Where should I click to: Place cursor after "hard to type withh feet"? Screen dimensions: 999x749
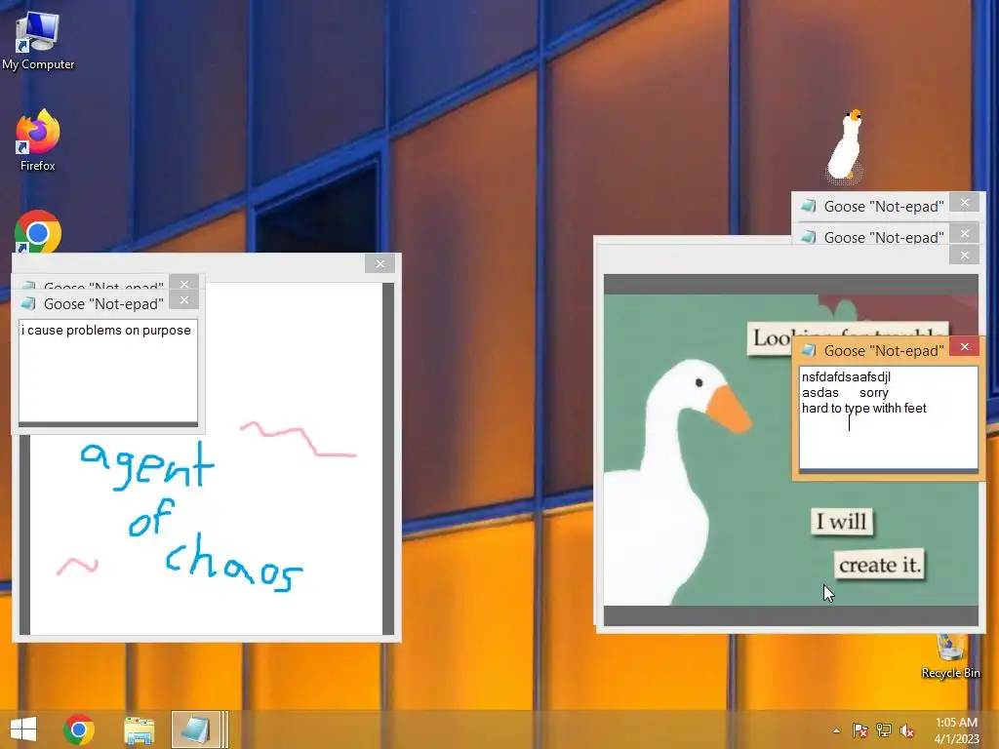point(929,409)
